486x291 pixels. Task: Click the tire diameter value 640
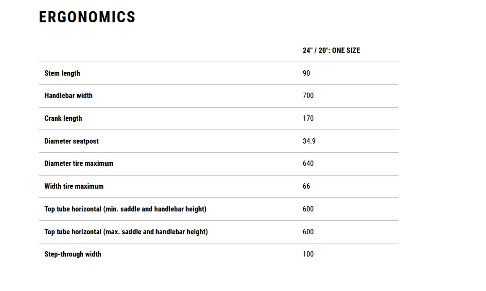click(308, 163)
